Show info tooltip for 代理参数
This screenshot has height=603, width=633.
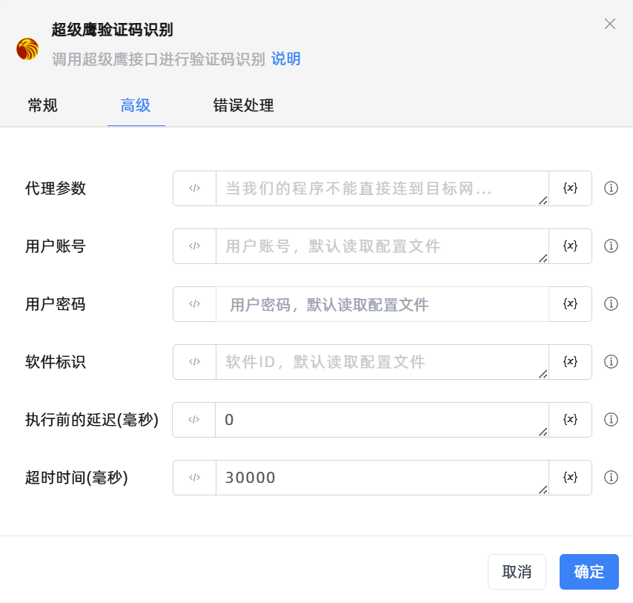[x=611, y=188]
